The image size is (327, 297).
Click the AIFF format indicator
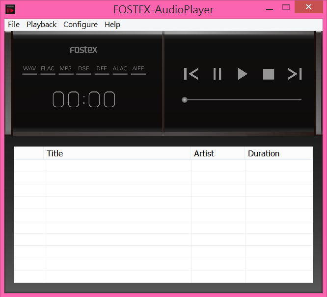click(138, 70)
